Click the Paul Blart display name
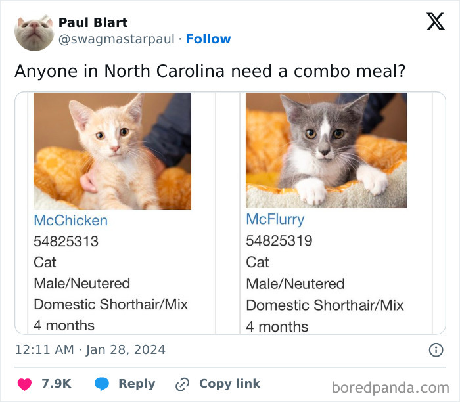 point(93,23)
